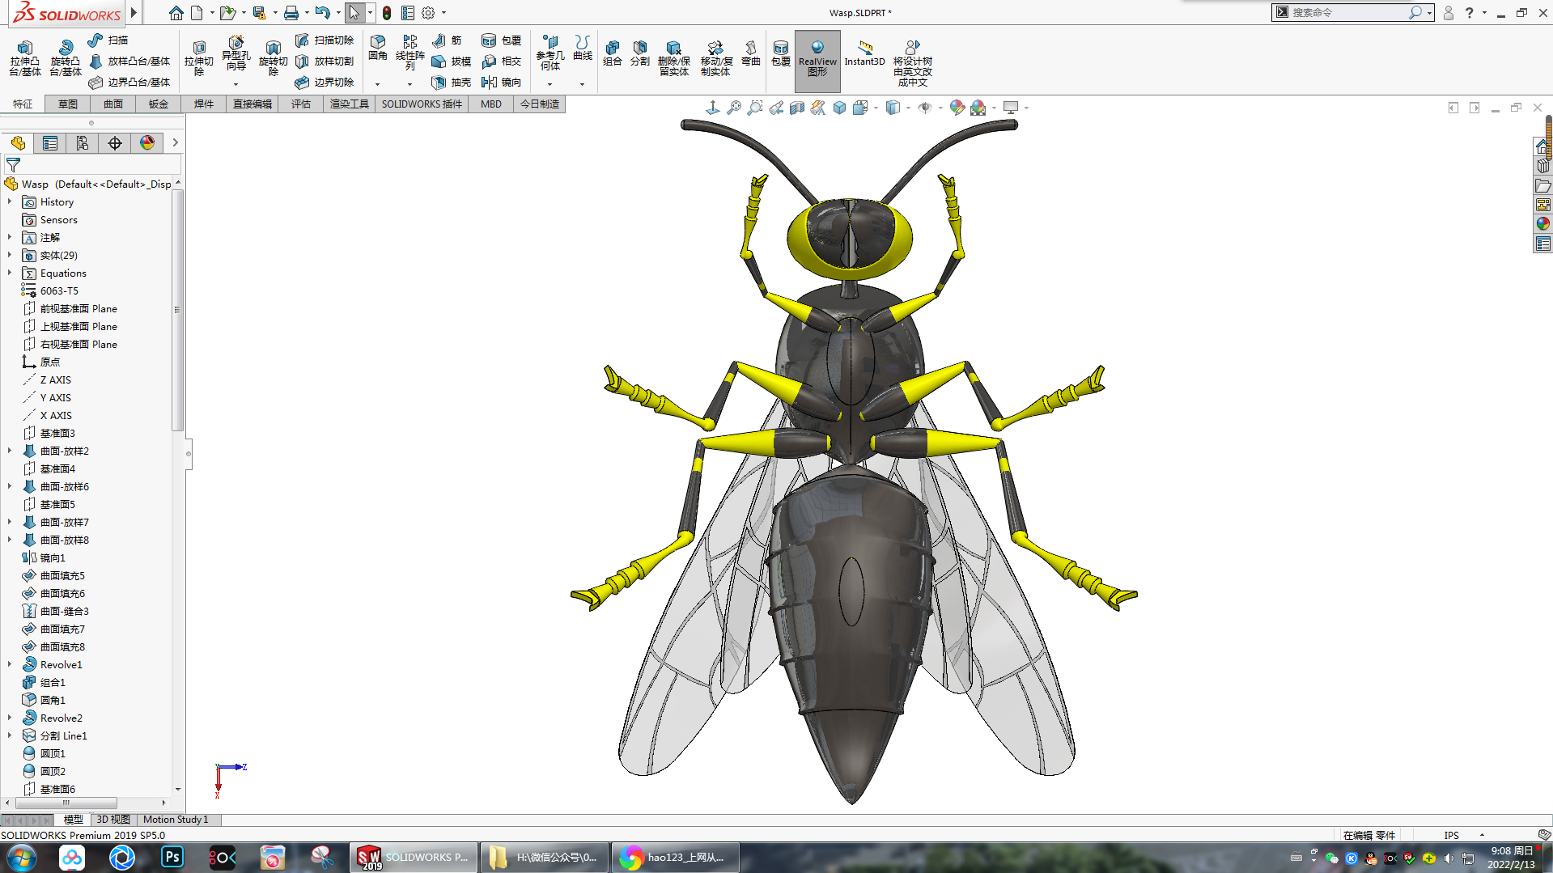Click Zoom to Fit in heads-up toolbar
This screenshot has height=873, width=1553.
pos(734,108)
